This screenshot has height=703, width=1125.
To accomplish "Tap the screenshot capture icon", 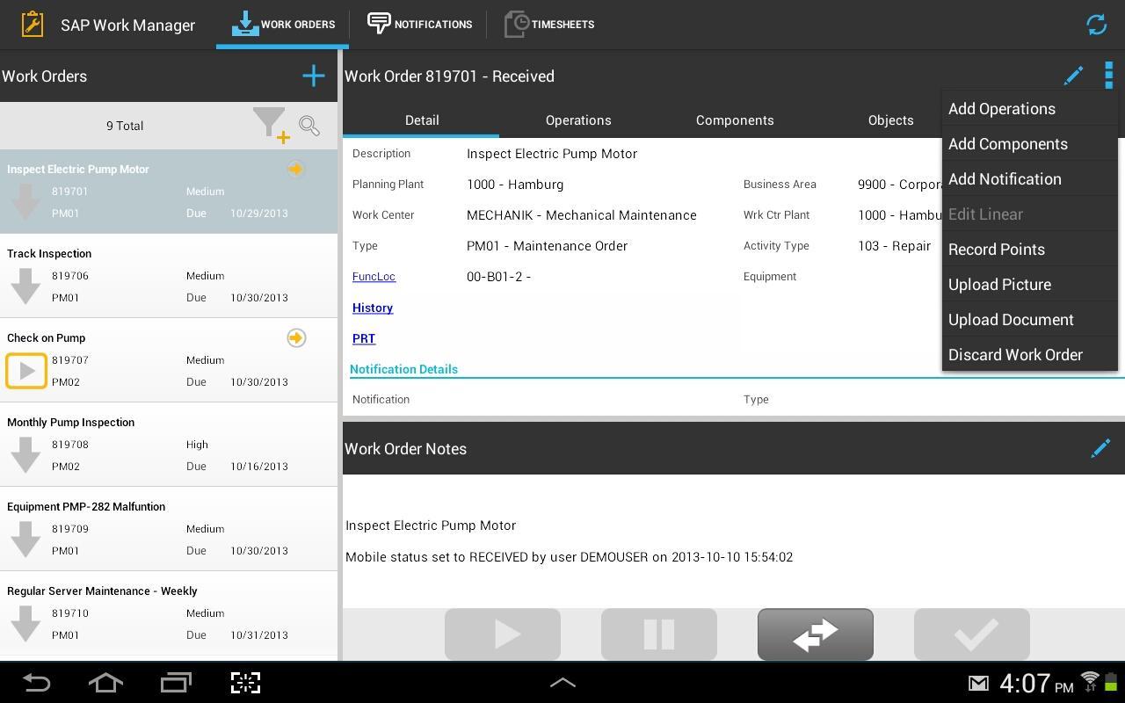I will point(245,683).
